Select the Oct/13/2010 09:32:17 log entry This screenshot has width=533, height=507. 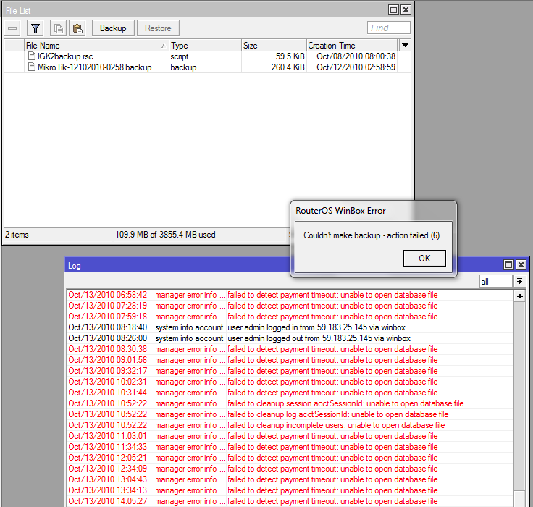[290, 371]
